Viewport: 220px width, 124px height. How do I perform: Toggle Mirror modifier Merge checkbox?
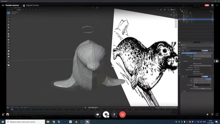point(194,89)
